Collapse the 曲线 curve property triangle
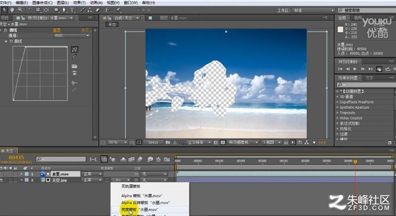This screenshot has width=396, height=216. [6, 41]
